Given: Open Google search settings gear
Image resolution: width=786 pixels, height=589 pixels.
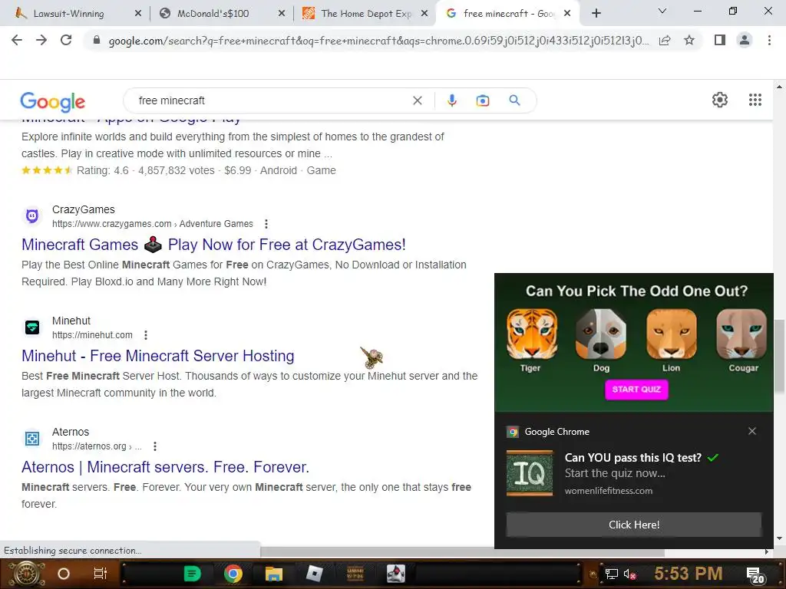Looking at the screenshot, I should (x=720, y=100).
